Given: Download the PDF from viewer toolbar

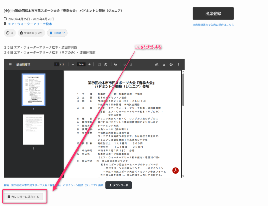Looking at the screenshot, I should pos(164,64).
